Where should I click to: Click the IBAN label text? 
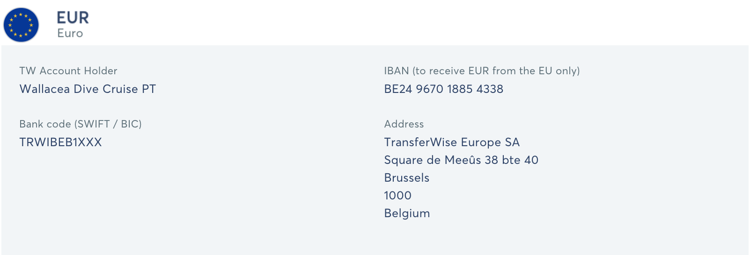pyautogui.click(x=482, y=71)
